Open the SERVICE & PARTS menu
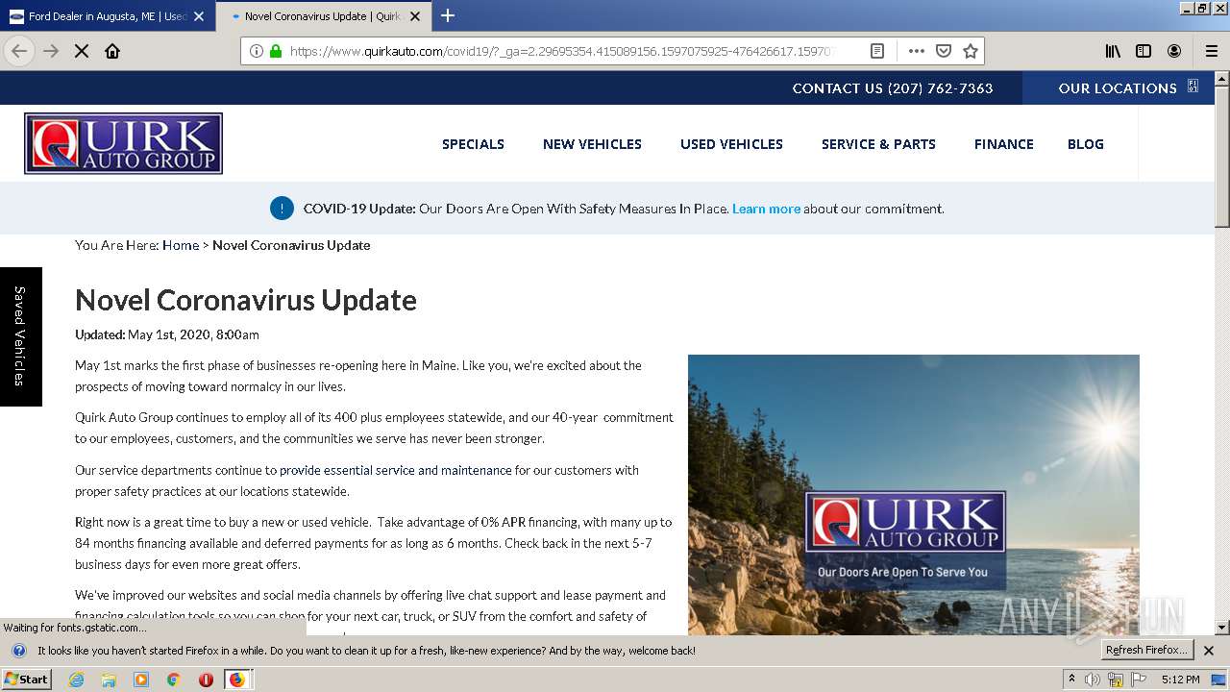Image resolution: width=1230 pixels, height=692 pixels. (x=878, y=144)
